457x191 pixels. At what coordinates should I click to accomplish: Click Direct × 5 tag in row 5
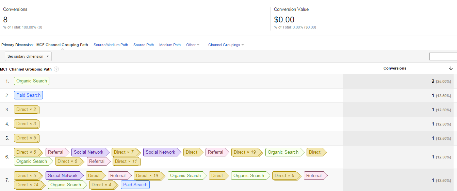pos(27,138)
